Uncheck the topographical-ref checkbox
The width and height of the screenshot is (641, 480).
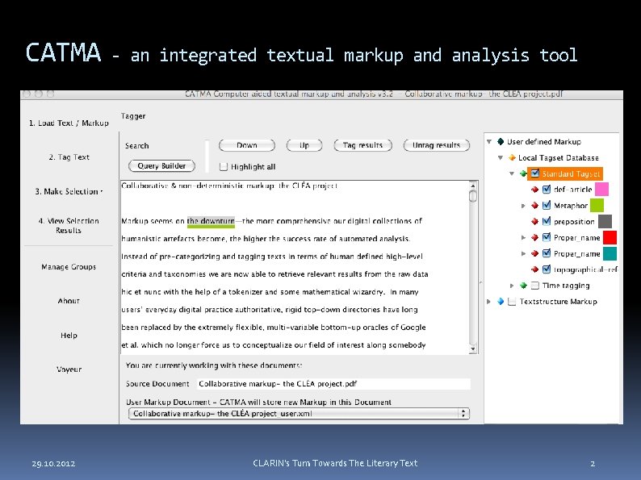547,269
